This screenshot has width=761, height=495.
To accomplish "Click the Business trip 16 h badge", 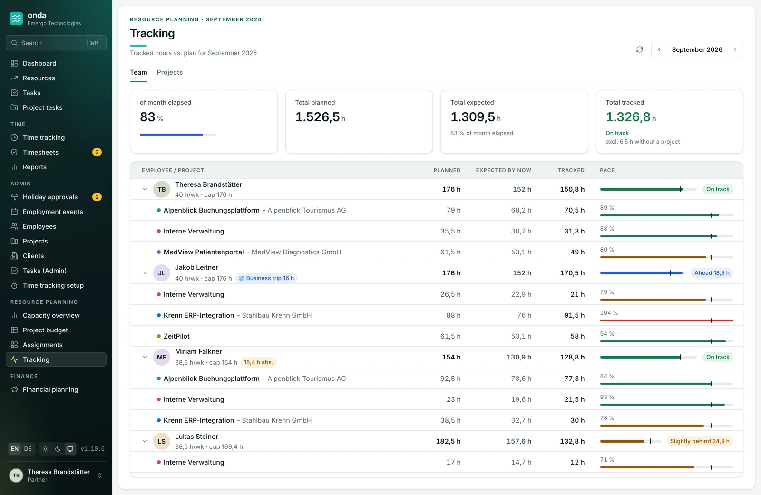I will pyautogui.click(x=266, y=278).
